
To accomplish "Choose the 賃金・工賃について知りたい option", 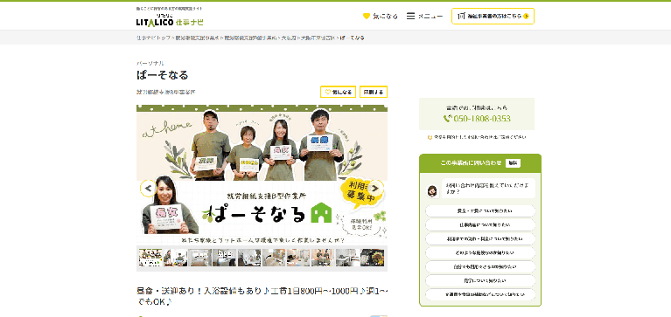I will point(480,211).
